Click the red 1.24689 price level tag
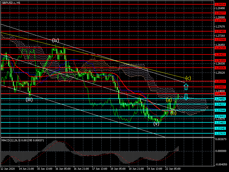The image size is (229, 172). (x=220, y=94)
